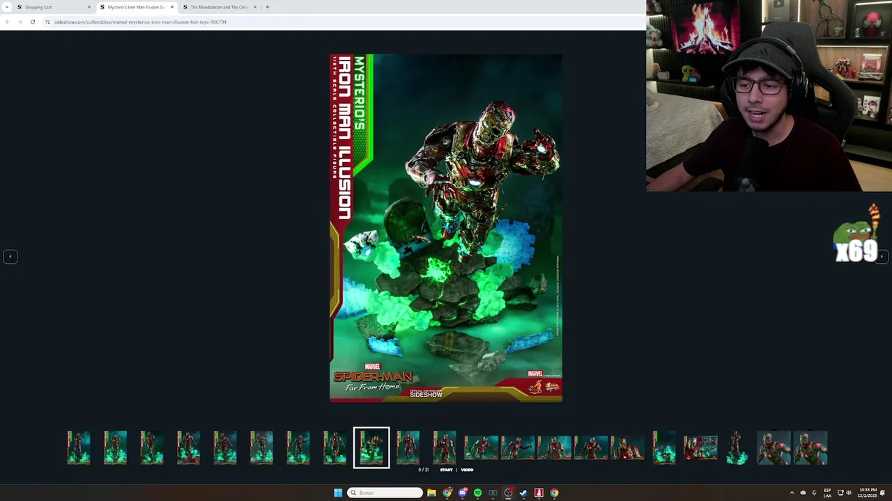Image resolution: width=892 pixels, height=501 pixels.
Task: Show the next gallery image arrow
Action: click(x=882, y=257)
